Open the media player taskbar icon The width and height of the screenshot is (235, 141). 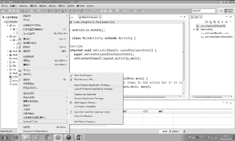(x=36, y=137)
